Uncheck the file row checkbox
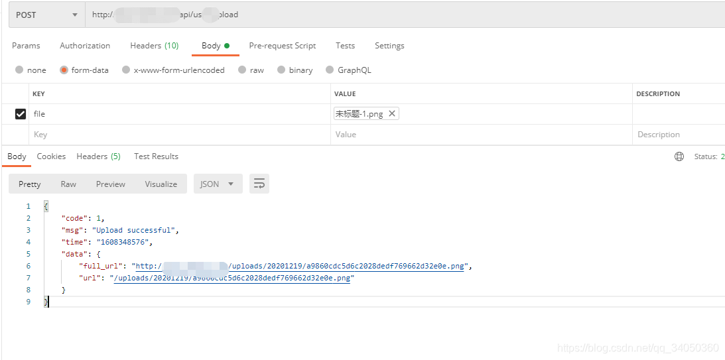 click(21, 113)
